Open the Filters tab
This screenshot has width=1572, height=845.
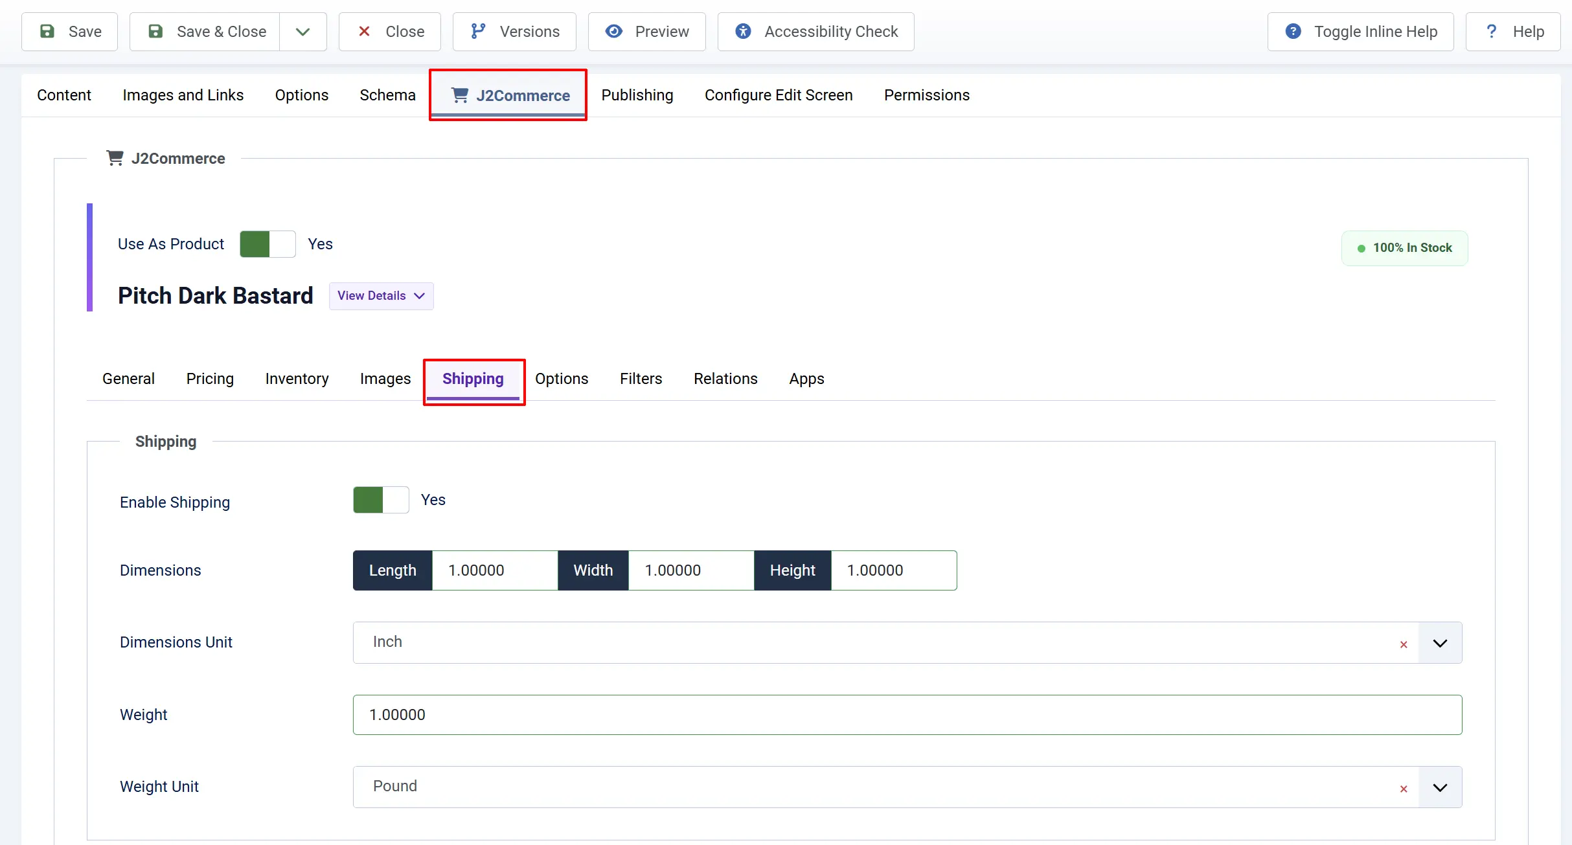click(x=641, y=379)
